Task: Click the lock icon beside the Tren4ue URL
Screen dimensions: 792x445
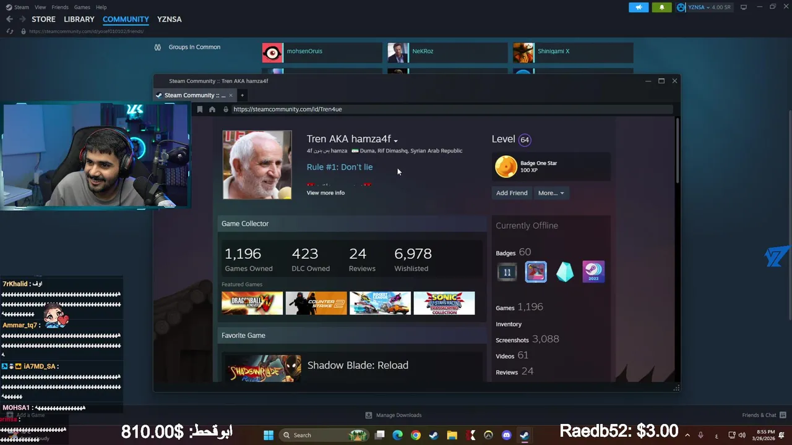Action: (x=226, y=109)
